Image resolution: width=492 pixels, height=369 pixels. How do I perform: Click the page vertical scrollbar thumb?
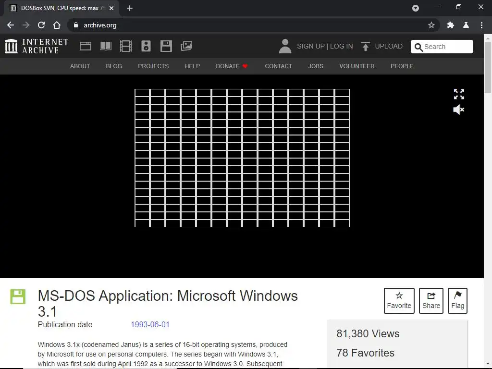pos(488,67)
